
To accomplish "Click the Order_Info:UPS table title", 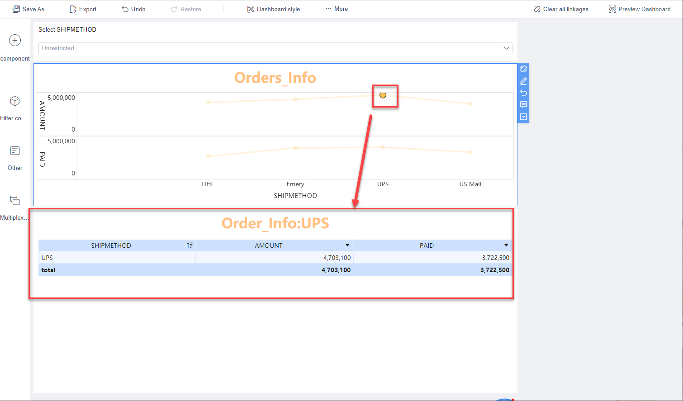I will [275, 223].
